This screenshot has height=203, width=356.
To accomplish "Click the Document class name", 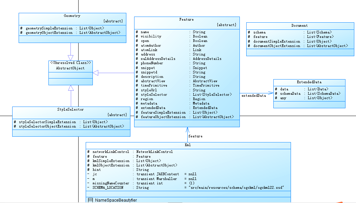I will pyautogui.click(x=299, y=26).
